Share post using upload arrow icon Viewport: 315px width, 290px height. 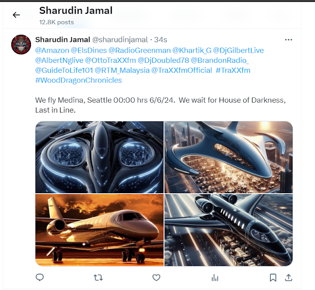click(288, 278)
